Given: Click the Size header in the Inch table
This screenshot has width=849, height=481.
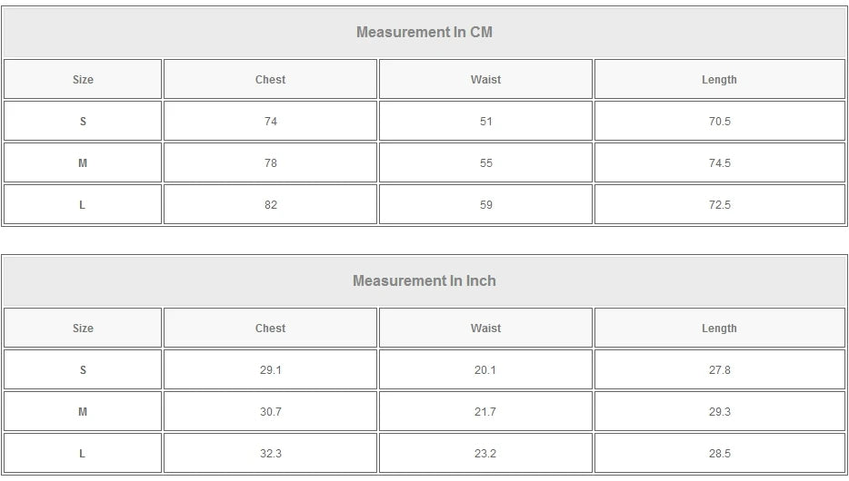Looking at the screenshot, I should click(x=83, y=329).
